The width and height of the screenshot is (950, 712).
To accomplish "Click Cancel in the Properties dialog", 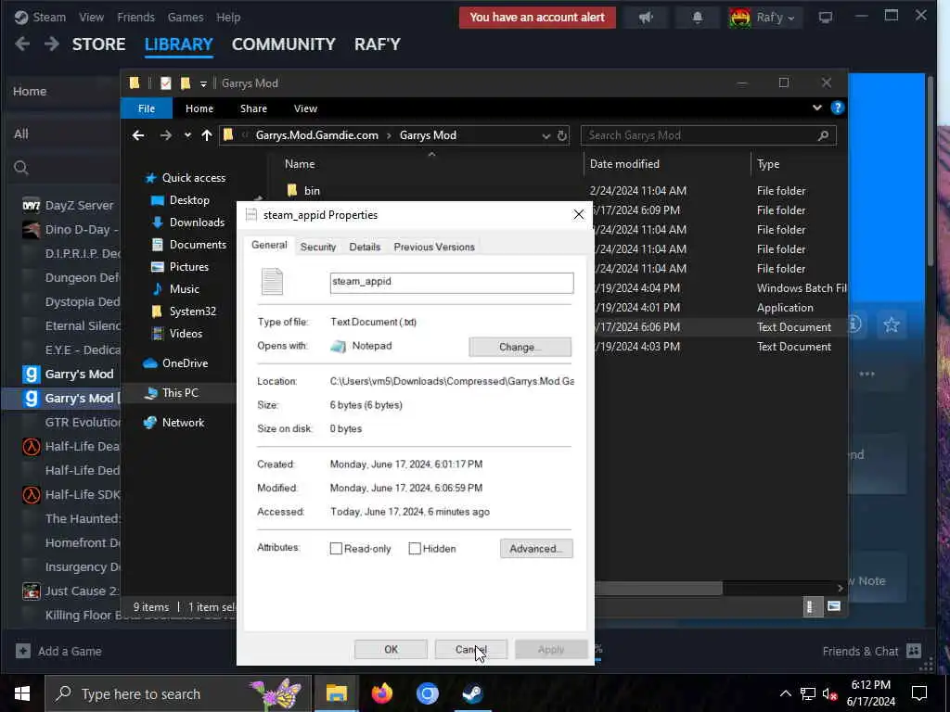I will pyautogui.click(x=470, y=649).
